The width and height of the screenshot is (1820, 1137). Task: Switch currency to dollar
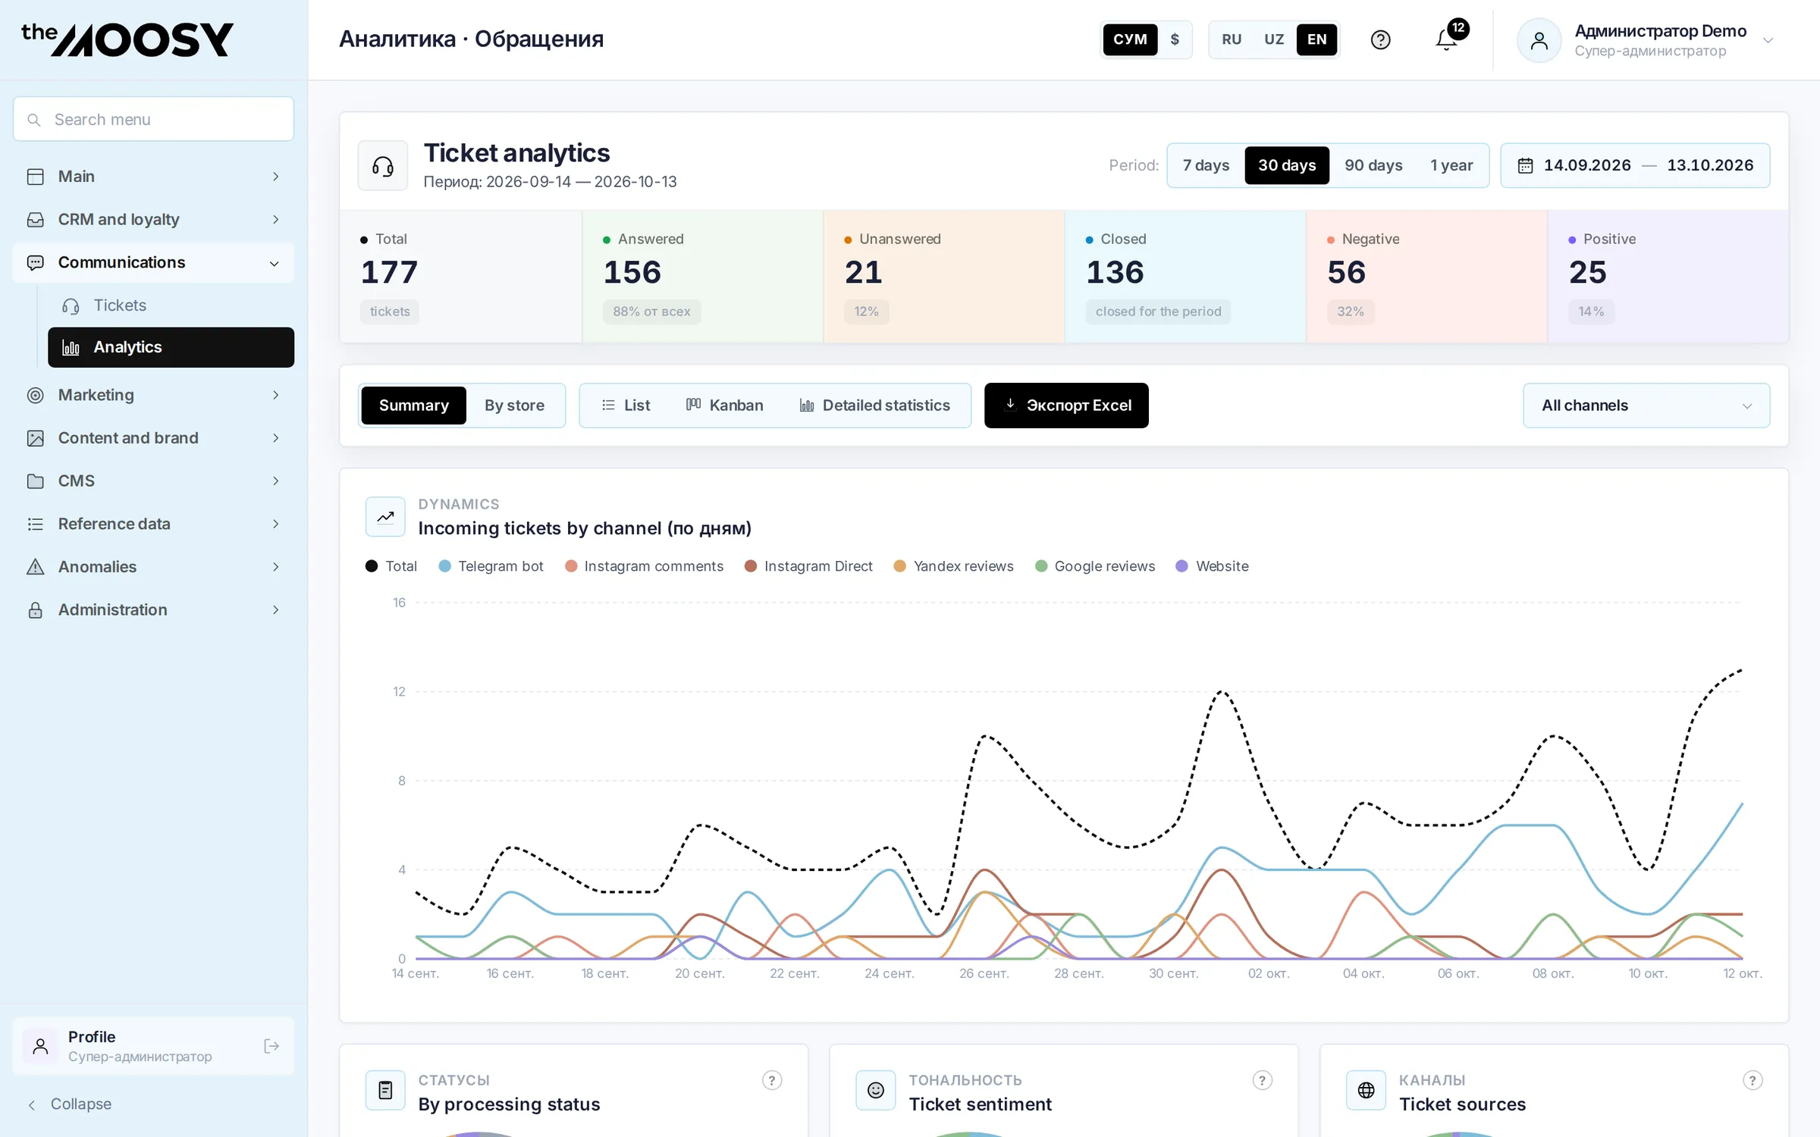pos(1175,39)
